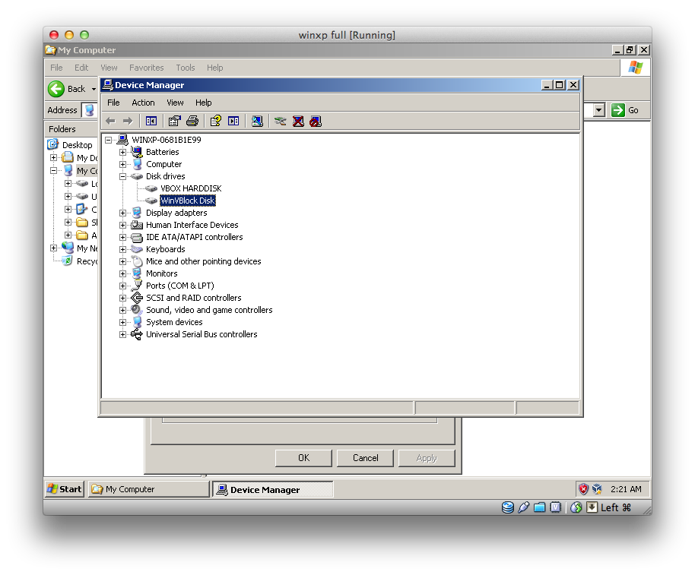Collapse the Disk drives node
Screen dimensions: 695x575
122,176
